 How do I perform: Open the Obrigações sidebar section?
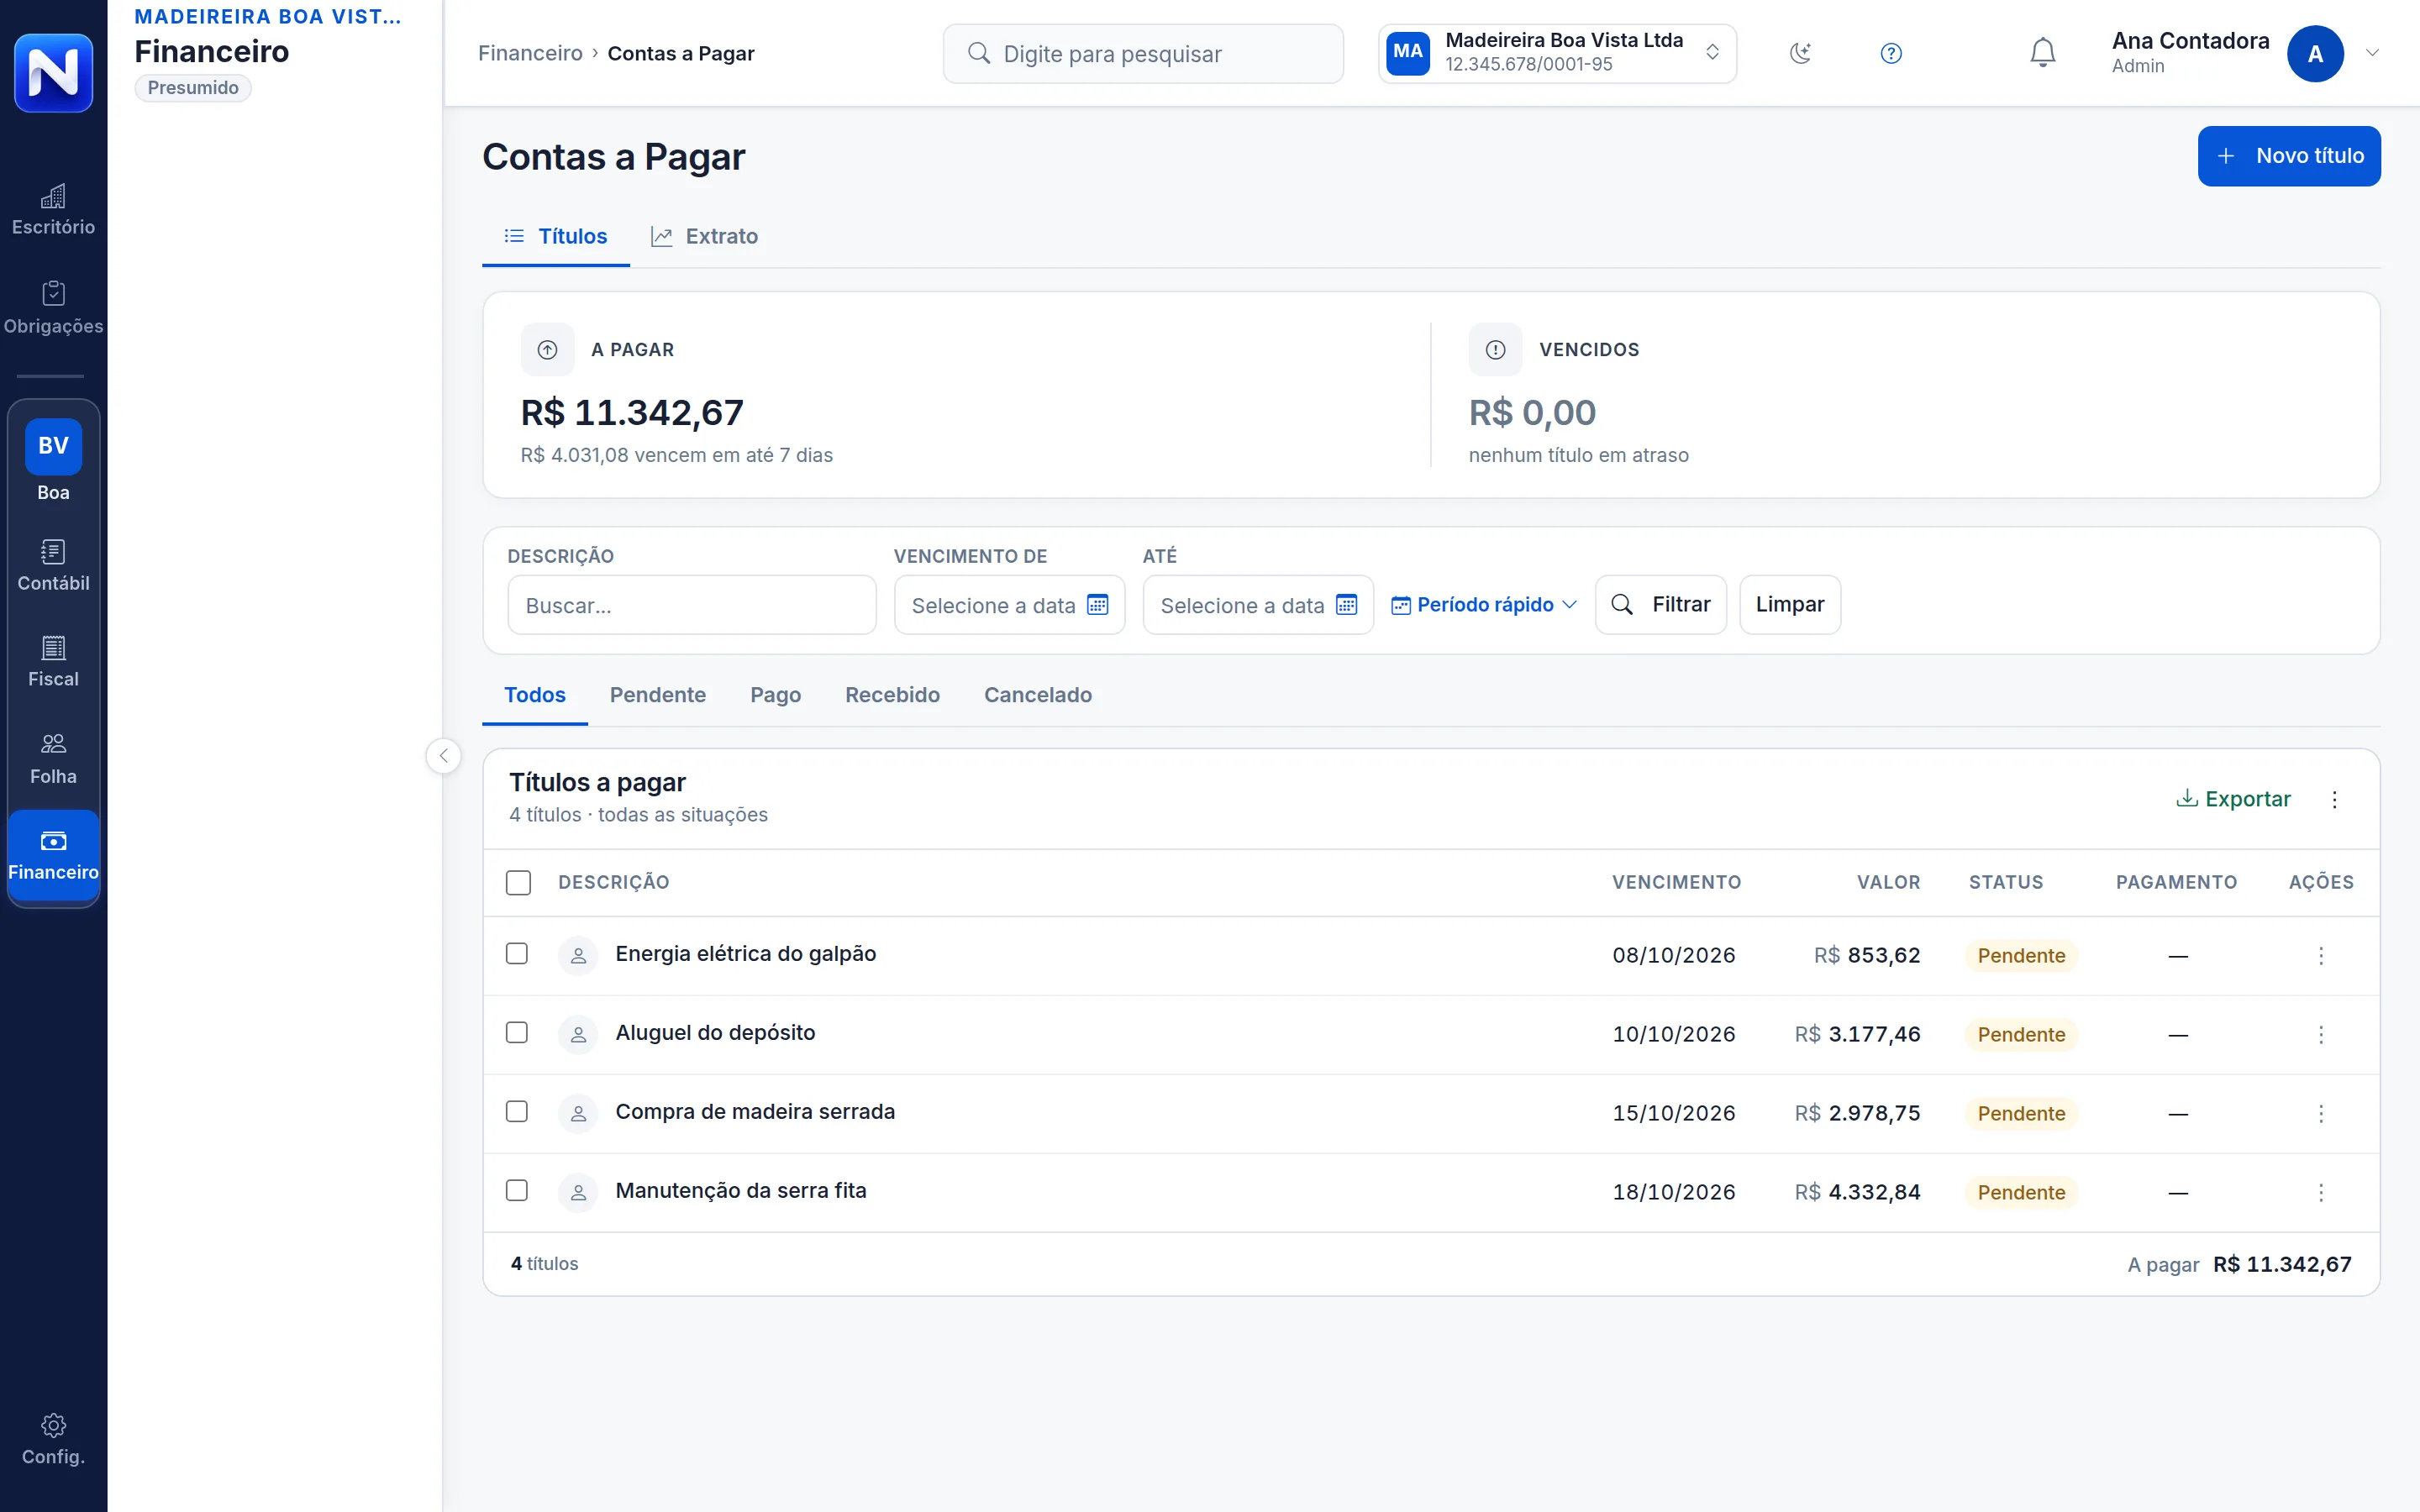pyautogui.click(x=53, y=308)
